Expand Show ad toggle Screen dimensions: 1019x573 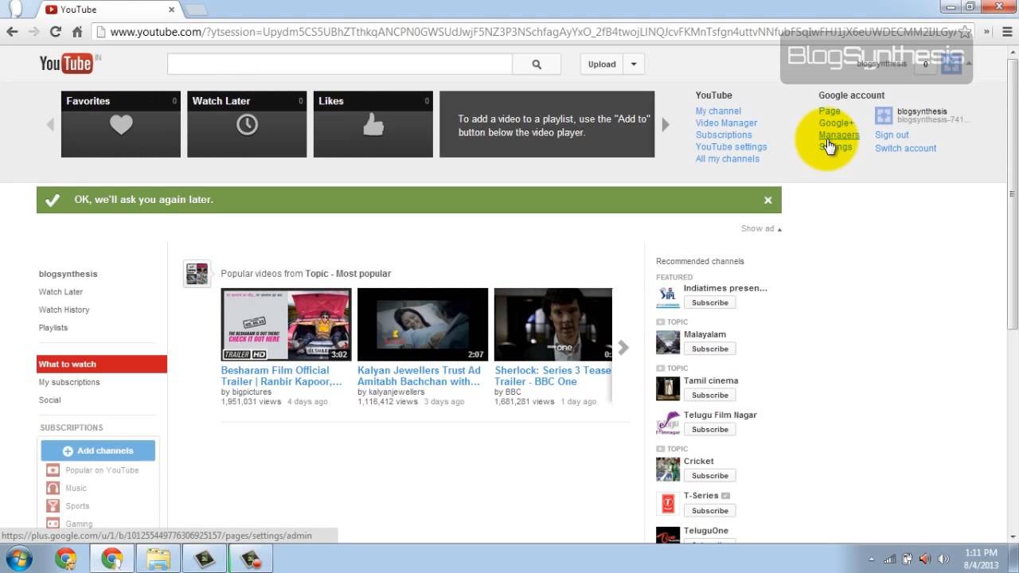[x=761, y=229]
